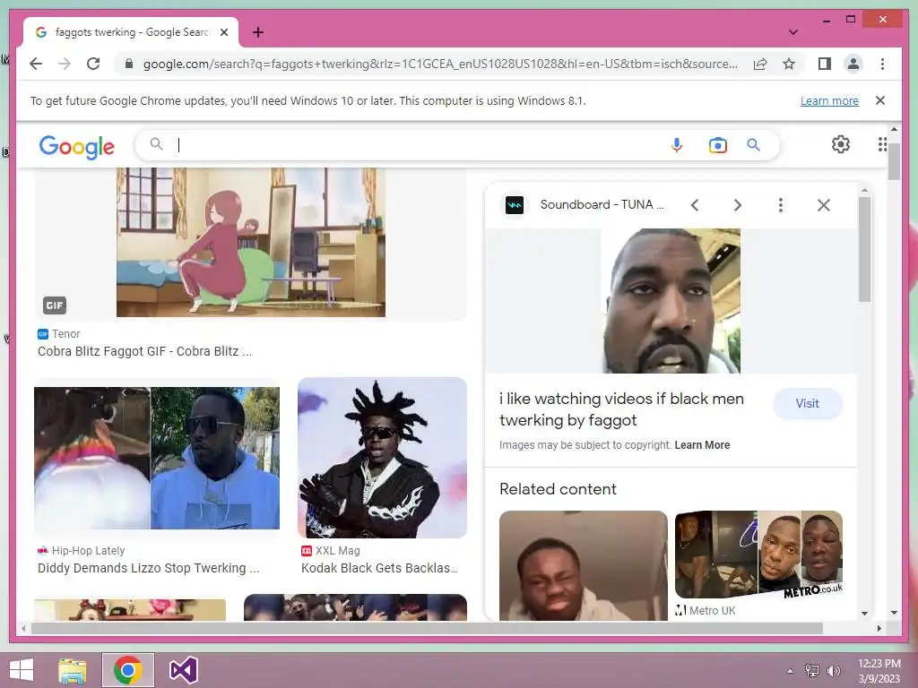The height and width of the screenshot is (688, 918).
Task: Expand the tab search chevron
Action: pyautogui.click(x=792, y=32)
